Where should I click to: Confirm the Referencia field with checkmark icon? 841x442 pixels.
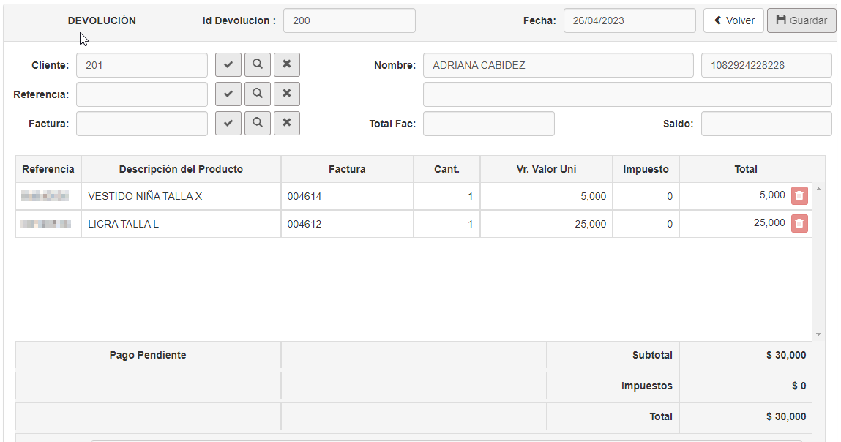pyautogui.click(x=228, y=94)
